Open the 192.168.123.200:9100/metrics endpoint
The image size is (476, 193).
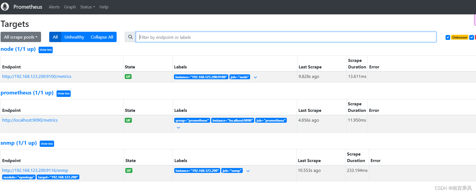(37, 77)
